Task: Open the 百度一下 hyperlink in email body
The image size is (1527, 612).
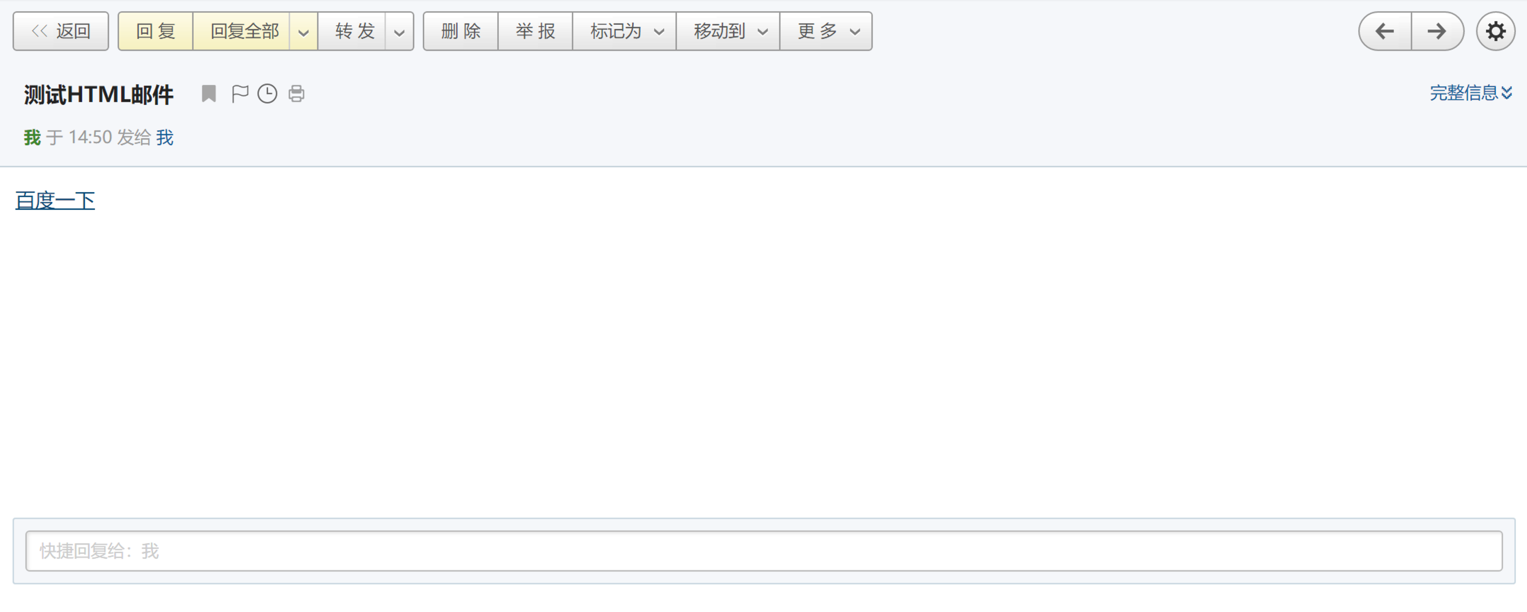Action: coord(55,200)
